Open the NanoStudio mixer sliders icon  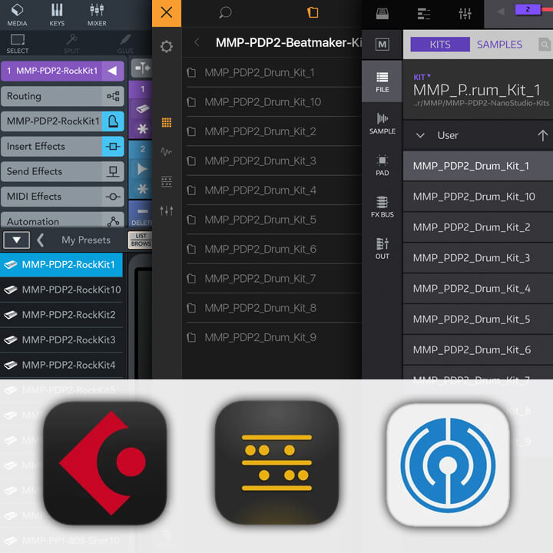[x=465, y=14]
